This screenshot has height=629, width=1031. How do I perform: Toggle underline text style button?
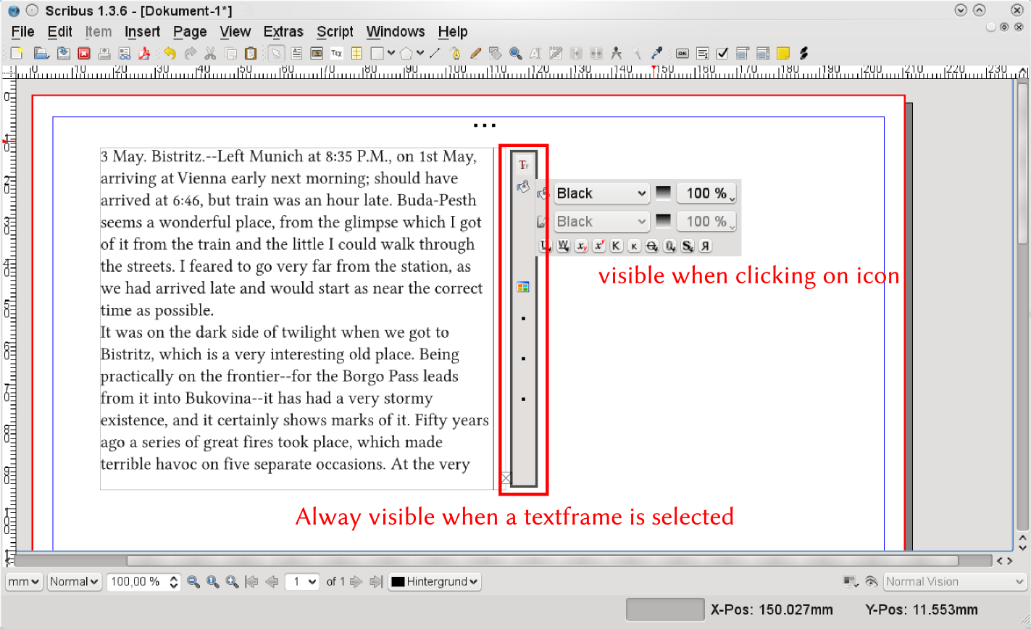coord(545,246)
